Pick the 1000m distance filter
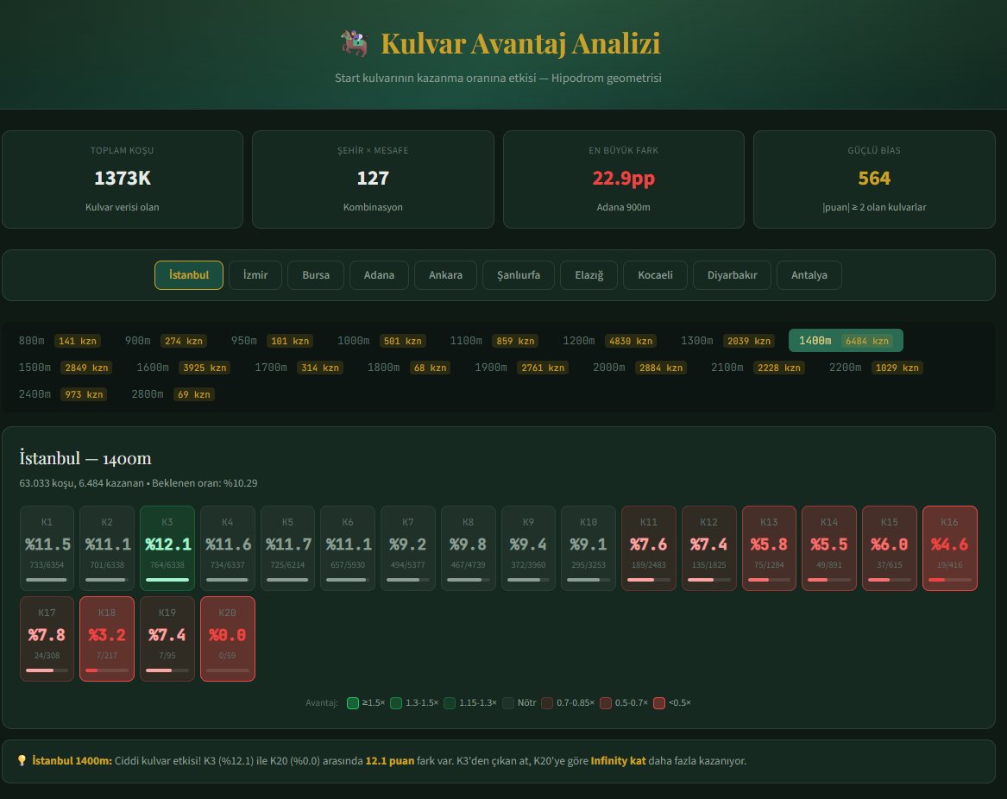The height and width of the screenshot is (799, 1007). [381, 341]
